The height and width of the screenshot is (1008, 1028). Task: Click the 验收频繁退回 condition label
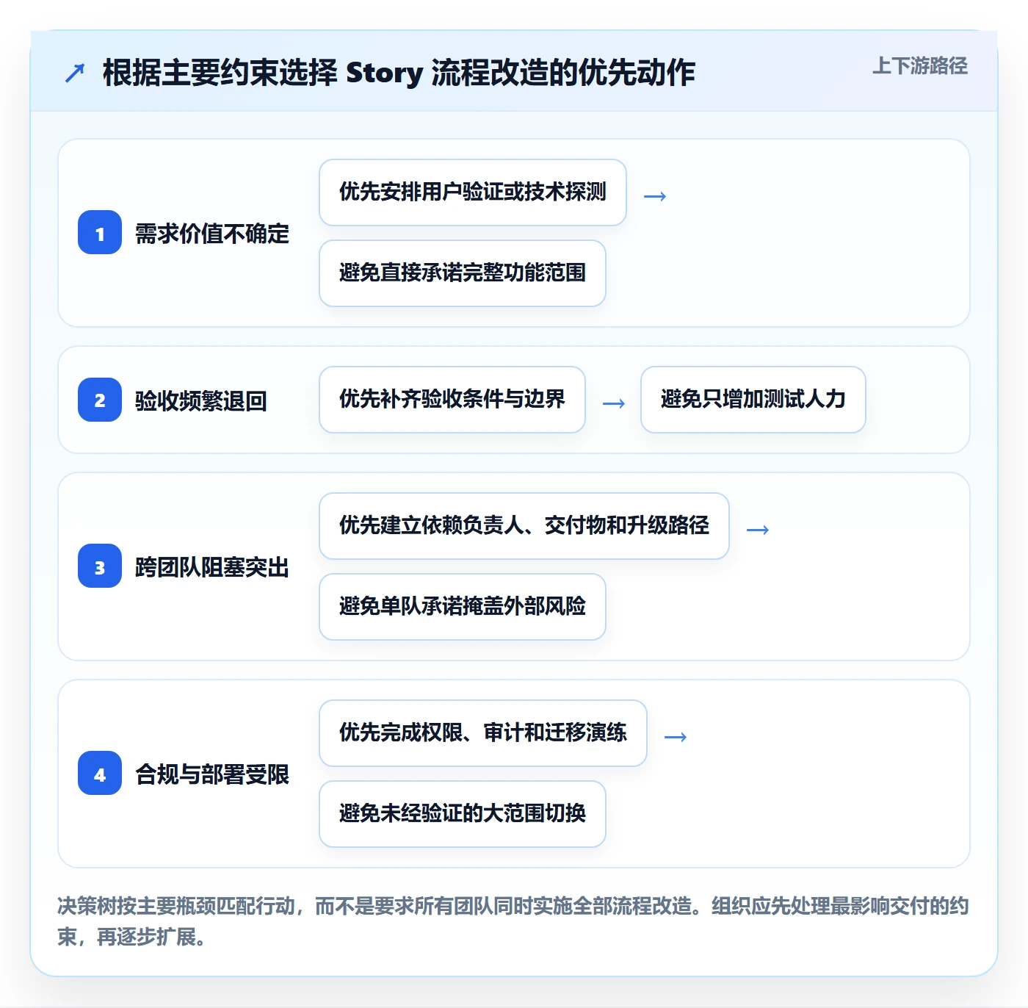tap(201, 400)
